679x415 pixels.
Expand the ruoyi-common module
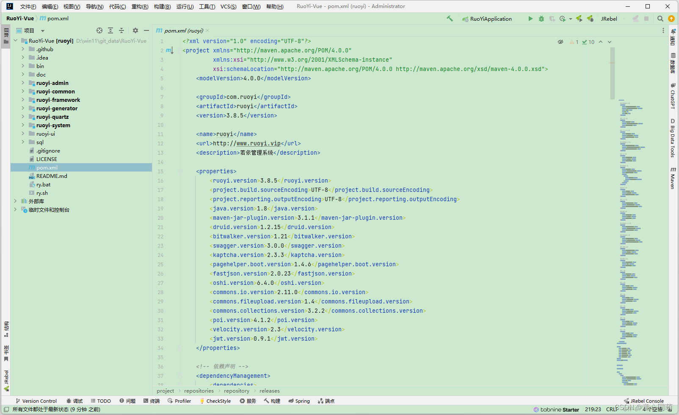23,91
